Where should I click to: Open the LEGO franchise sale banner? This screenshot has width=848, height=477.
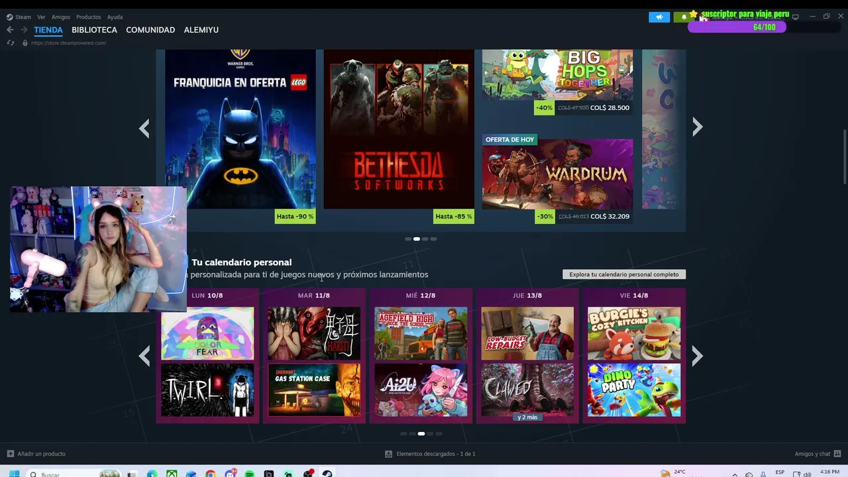tap(240, 129)
